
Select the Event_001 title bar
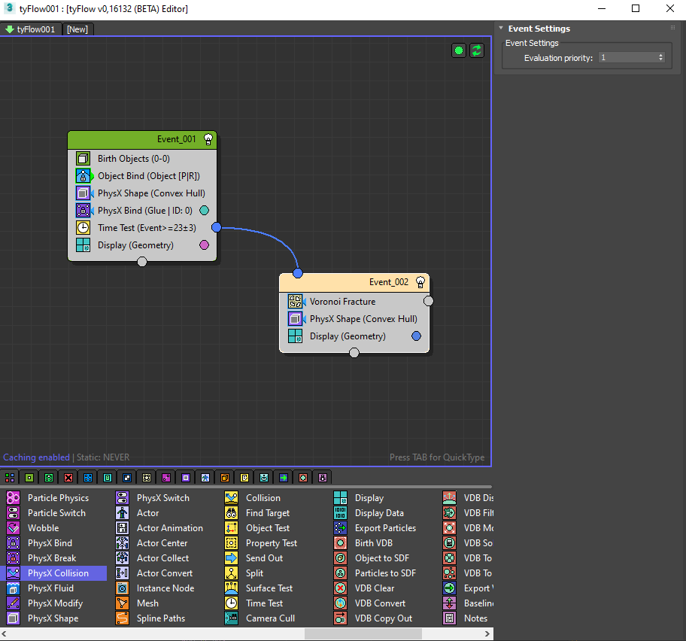tap(142, 140)
